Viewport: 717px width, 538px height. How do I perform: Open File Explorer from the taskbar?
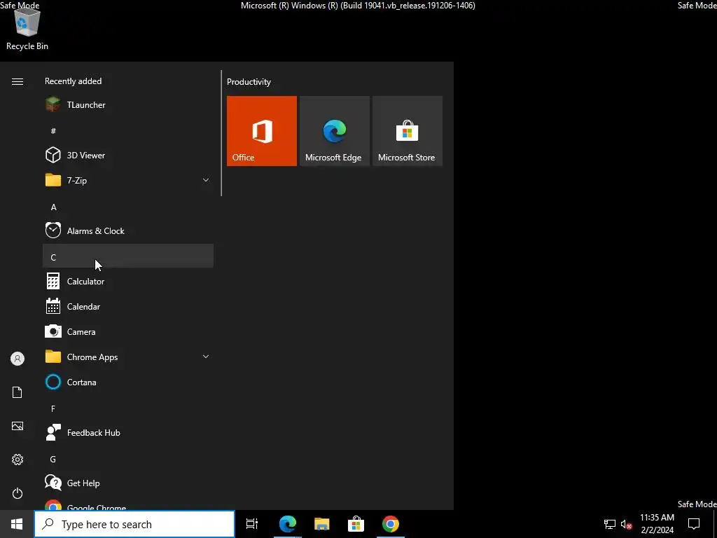(x=322, y=524)
